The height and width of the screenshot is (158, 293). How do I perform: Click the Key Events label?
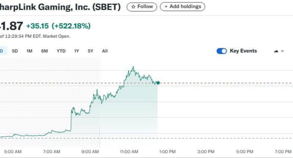click(243, 51)
